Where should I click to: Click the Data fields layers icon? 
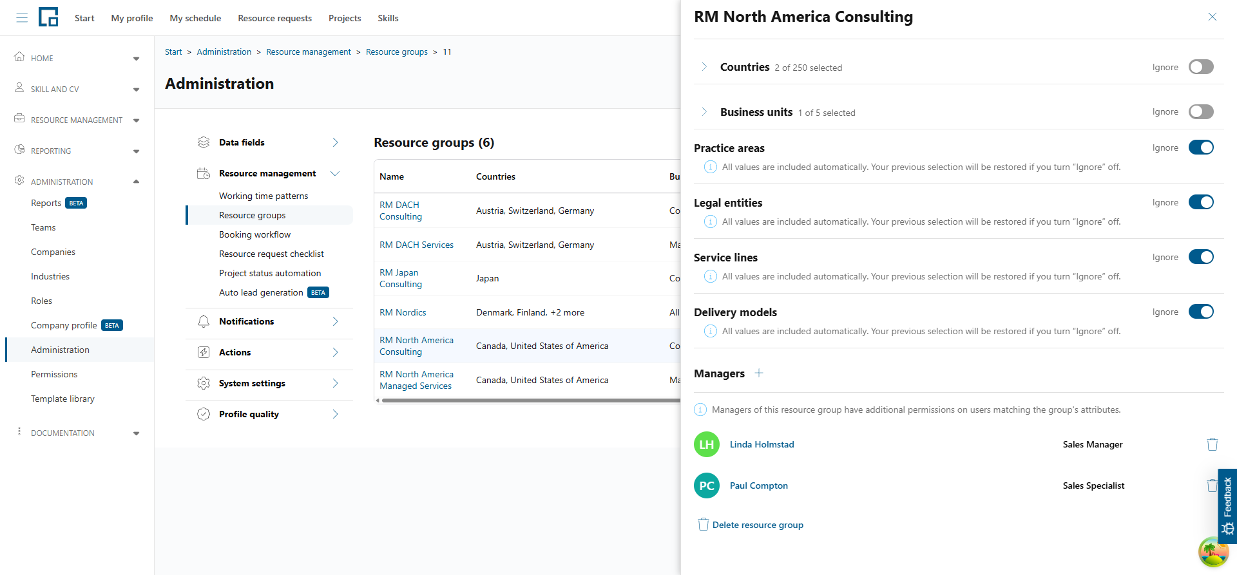point(204,142)
